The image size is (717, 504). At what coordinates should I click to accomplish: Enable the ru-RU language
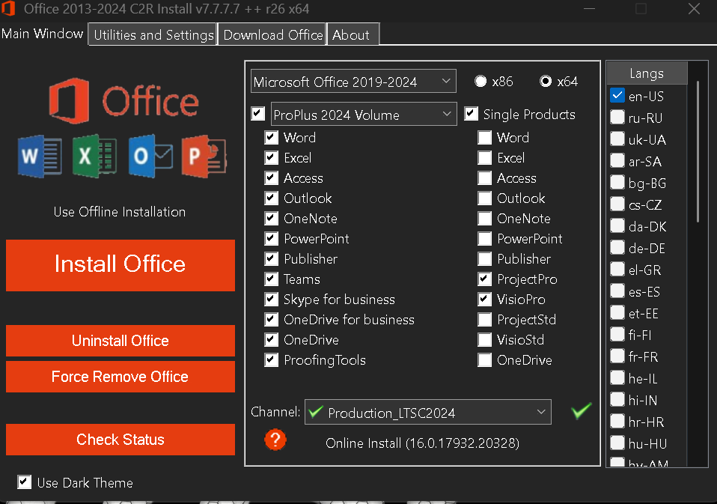pyautogui.click(x=617, y=118)
